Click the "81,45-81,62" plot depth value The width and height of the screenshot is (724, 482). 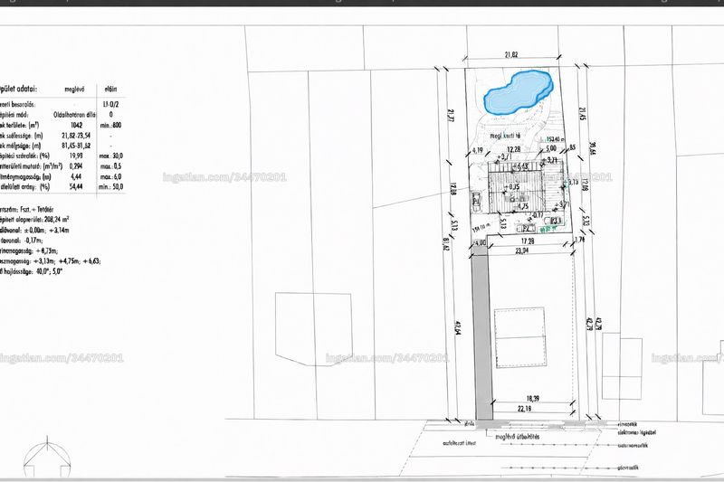click(x=76, y=146)
